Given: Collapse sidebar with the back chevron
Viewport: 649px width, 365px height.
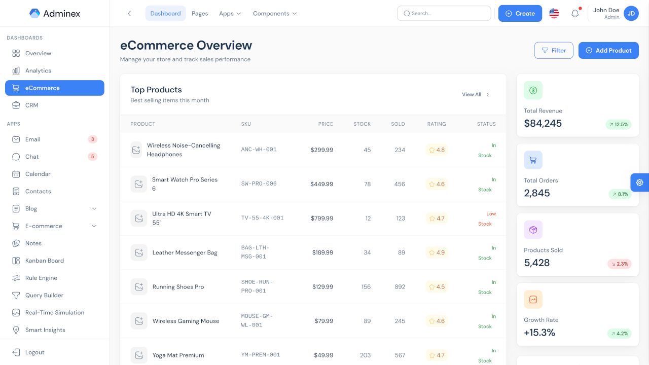Looking at the screenshot, I should click(x=129, y=14).
